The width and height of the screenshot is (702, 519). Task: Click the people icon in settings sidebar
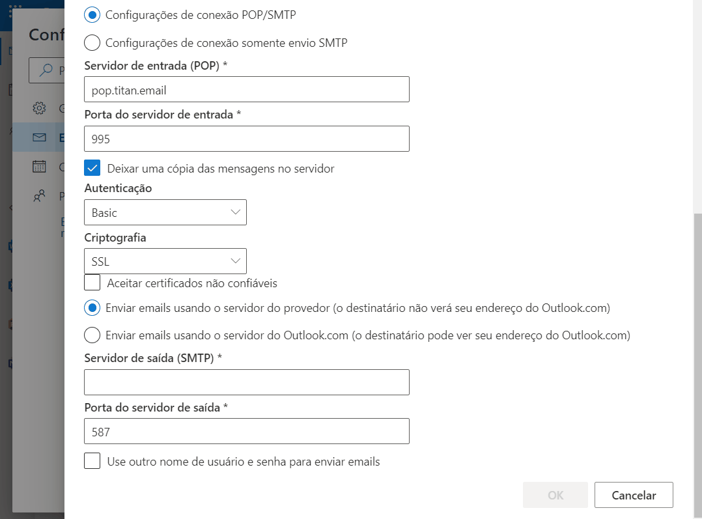[x=39, y=196]
